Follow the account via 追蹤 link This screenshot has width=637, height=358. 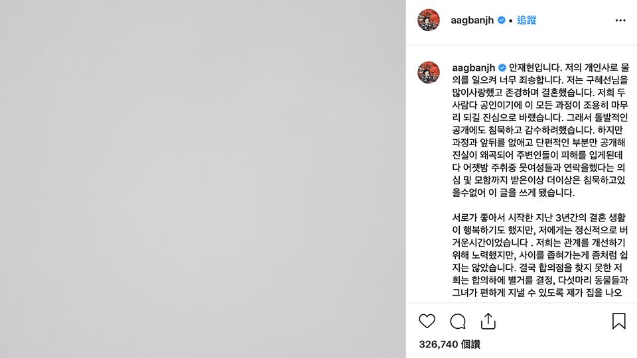click(526, 20)
